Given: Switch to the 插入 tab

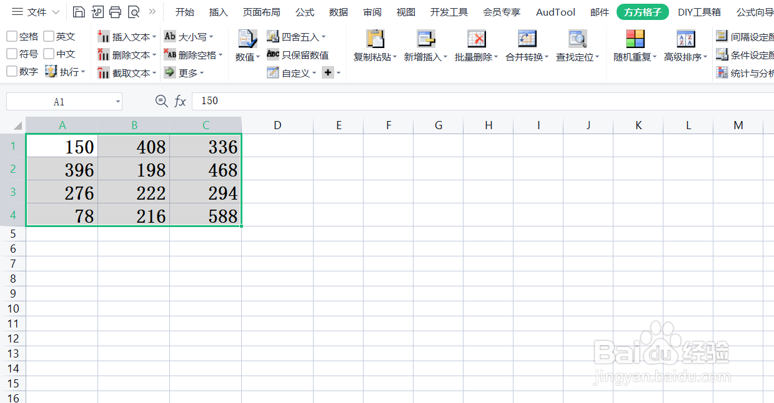Looking at the screenshot, I should 219,12.
